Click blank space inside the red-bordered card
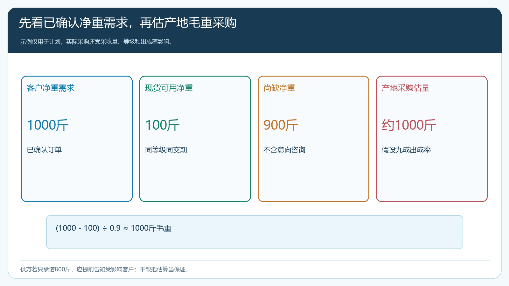Viewport: 509px width, 286px height. point(432,178)
